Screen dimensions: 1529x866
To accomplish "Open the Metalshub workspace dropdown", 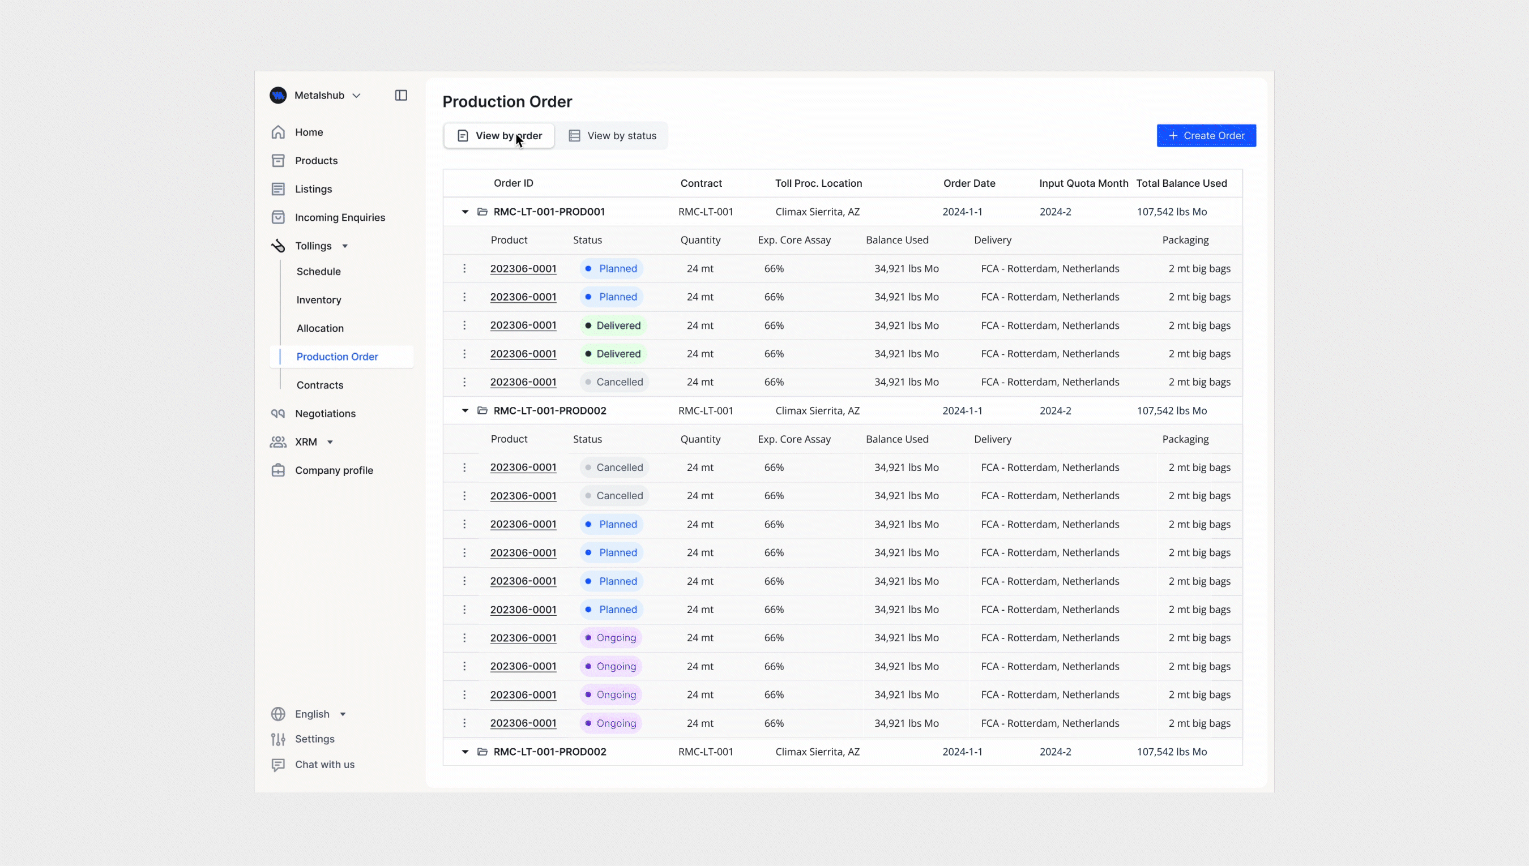I will [357, 95].
